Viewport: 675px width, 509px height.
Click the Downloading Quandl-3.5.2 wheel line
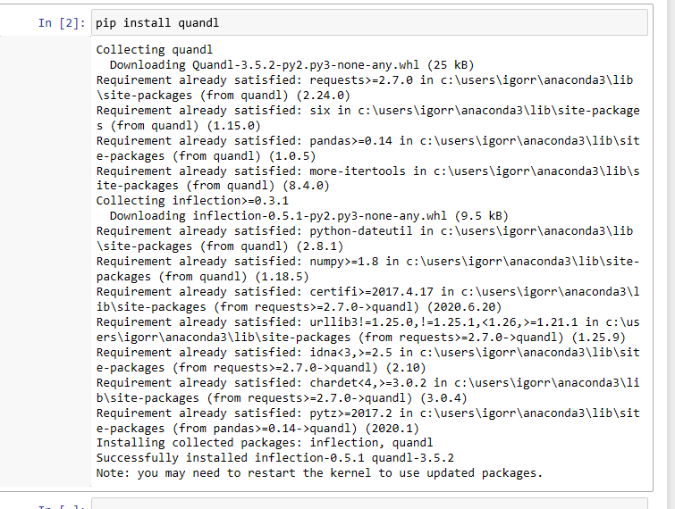click(x=291, y=65)
